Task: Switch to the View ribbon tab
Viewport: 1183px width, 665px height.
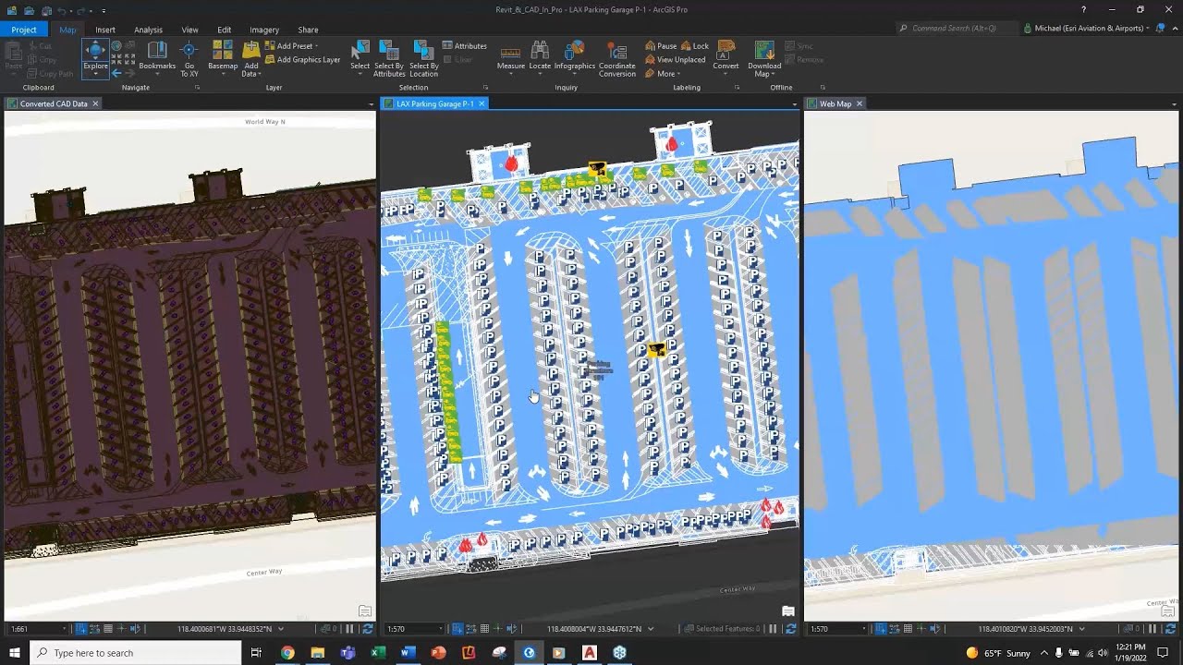Action: tap(189, 30)
